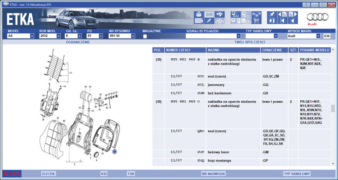Click the POZ. column header

point(158,50)
